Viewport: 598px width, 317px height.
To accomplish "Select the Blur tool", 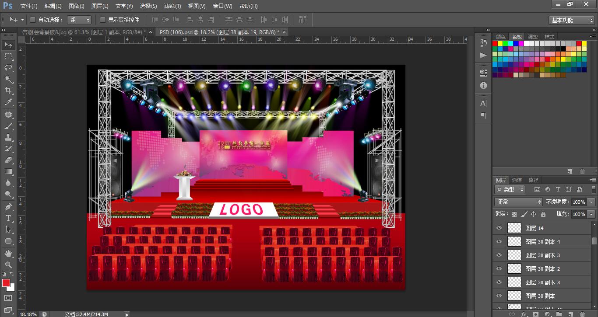I will [8, 183].
